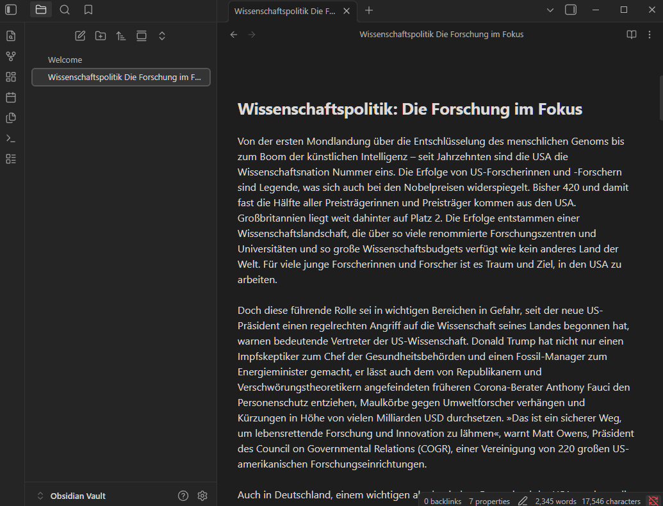Open the file explorer folder tab

[x=41, y=10]
